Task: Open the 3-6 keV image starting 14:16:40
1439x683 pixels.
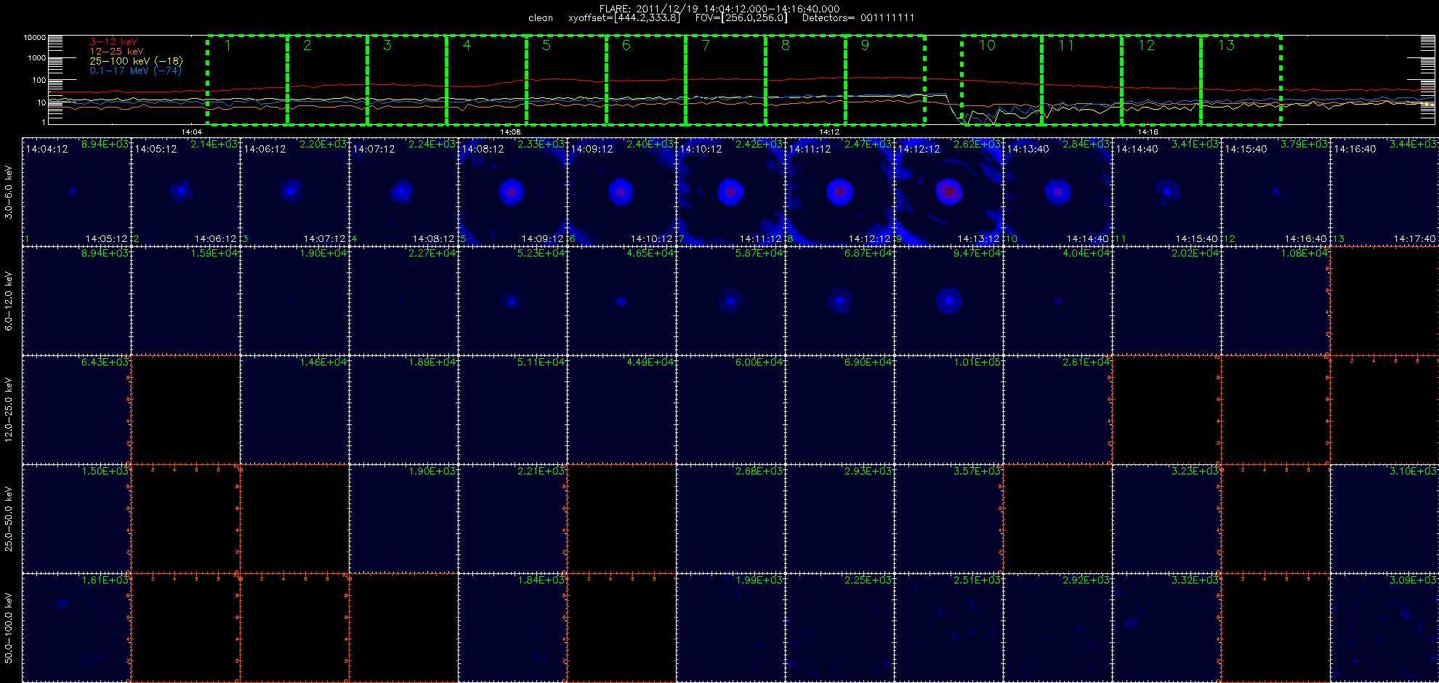Action: point(1384,192)
